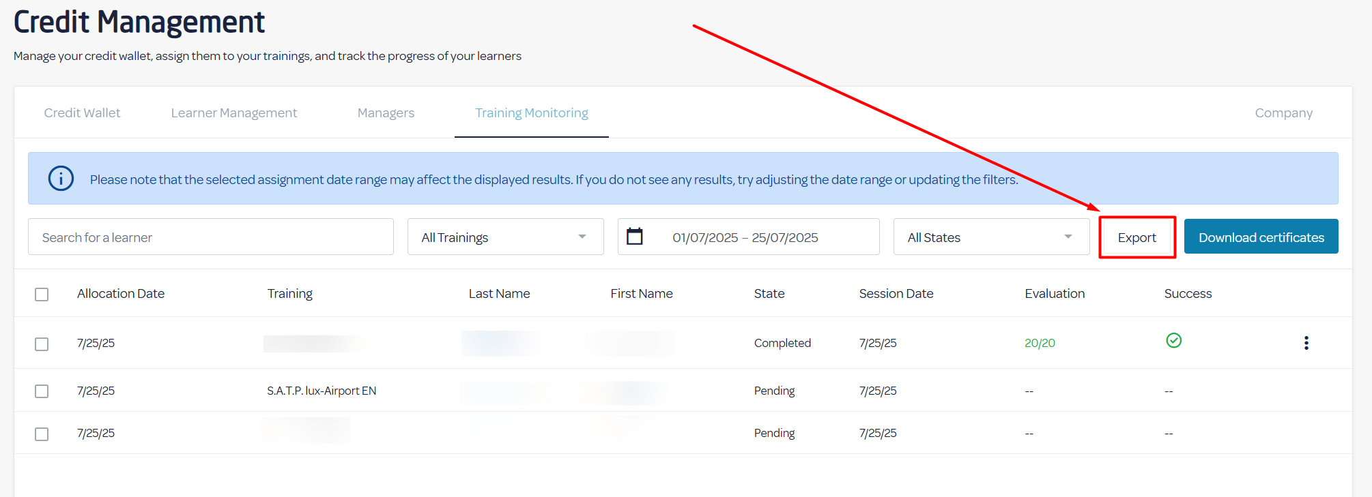This screenshot has height=497, width=1372.
Task: Switch to the Credit Wallet tab
Action: pyautogui.click(x=82, y=113)
